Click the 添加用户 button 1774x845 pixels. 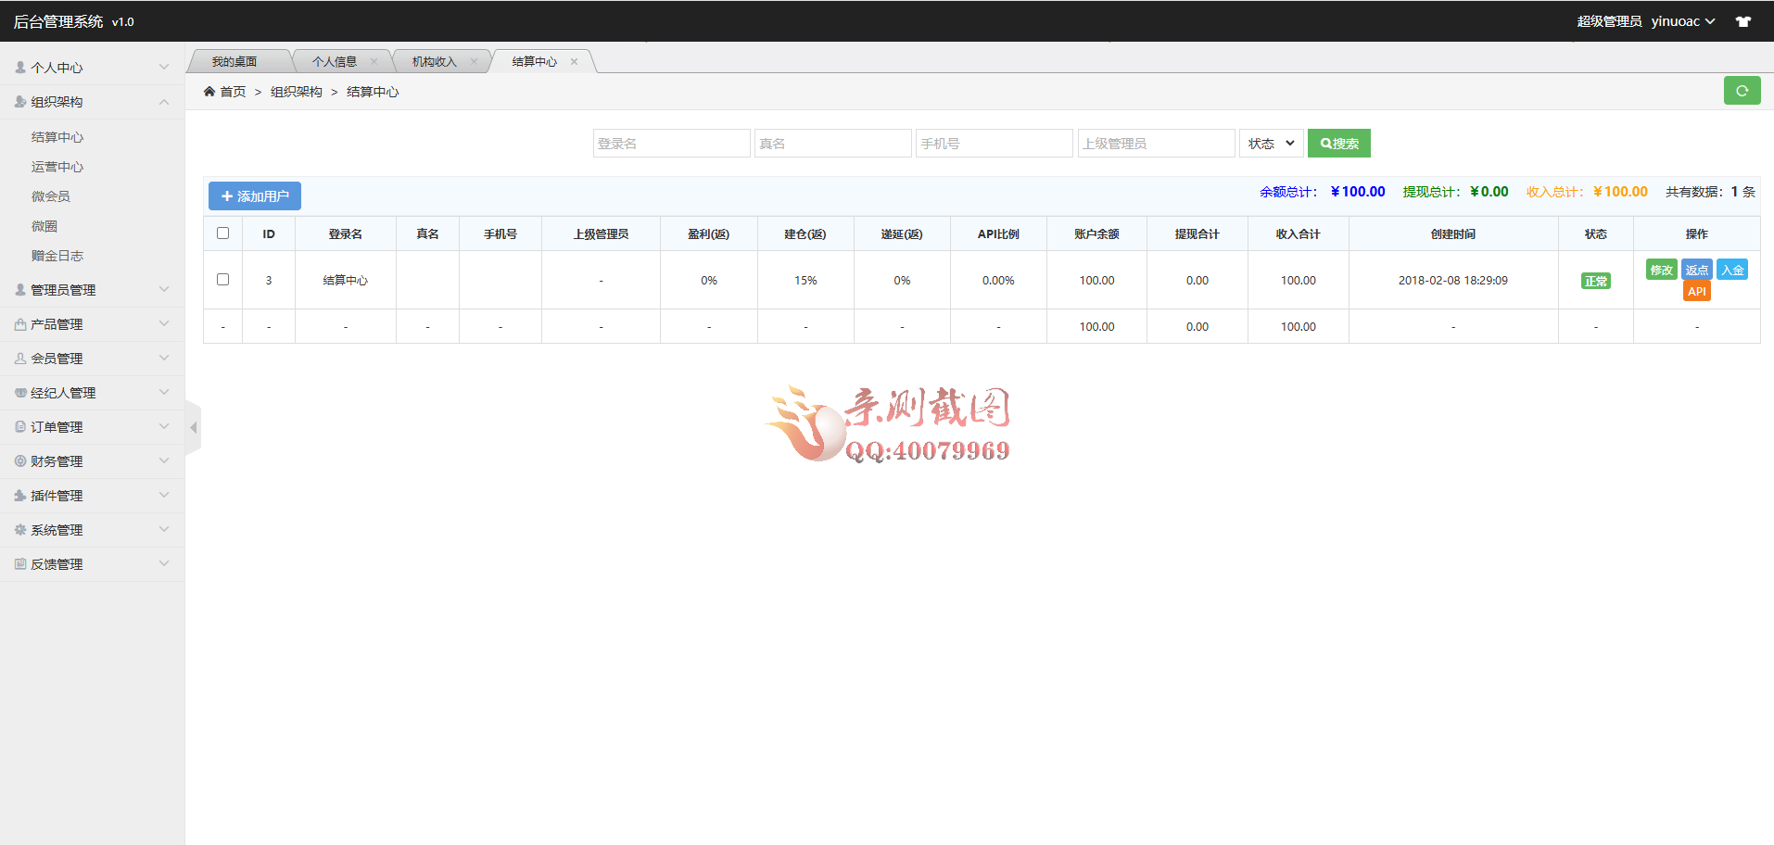tap(255, 196)
